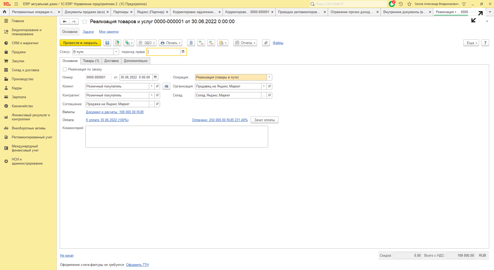Open the Печать dropdown menu
The image size is (494, 270).
170,43
